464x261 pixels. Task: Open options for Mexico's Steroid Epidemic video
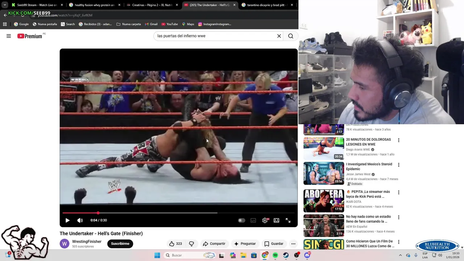click(399, 165)
